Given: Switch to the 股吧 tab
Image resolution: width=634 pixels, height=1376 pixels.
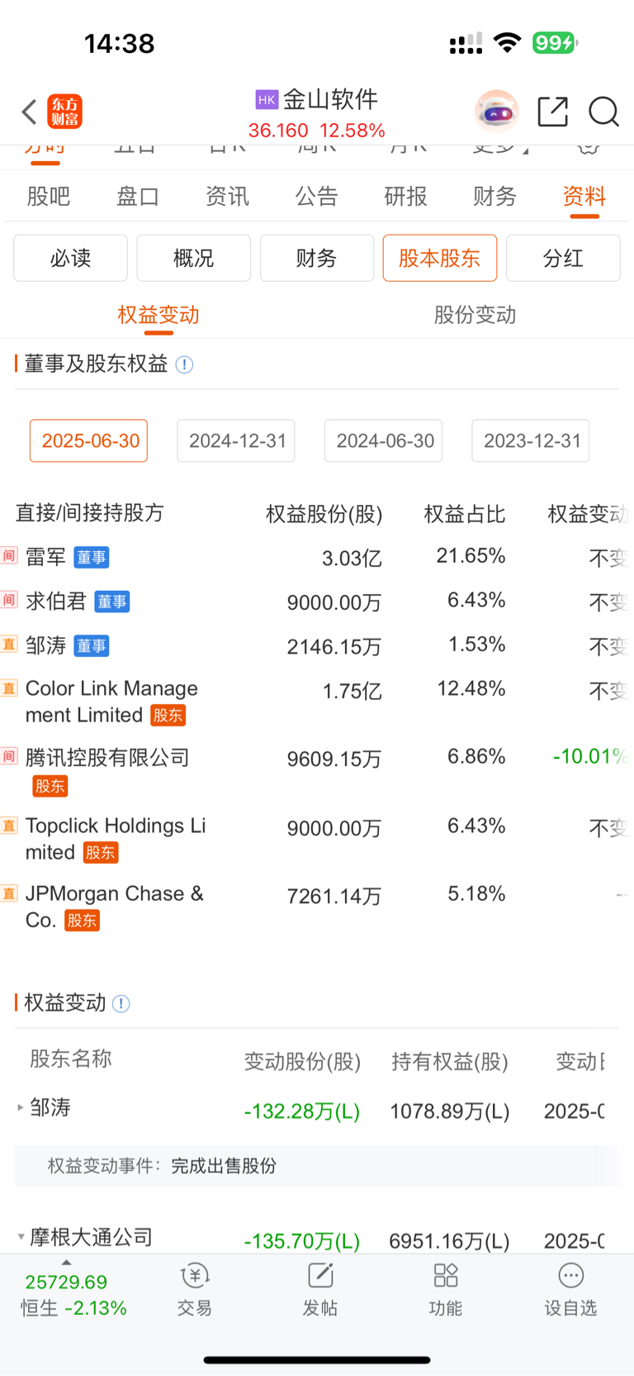Looking at the screenshot, I should [49, 197].
